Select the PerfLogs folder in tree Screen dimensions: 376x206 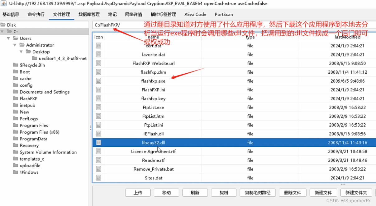[x=29, y=119]
